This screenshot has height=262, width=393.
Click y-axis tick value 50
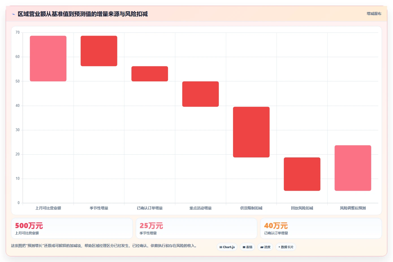pyautogui.click(x=18, y=81)
